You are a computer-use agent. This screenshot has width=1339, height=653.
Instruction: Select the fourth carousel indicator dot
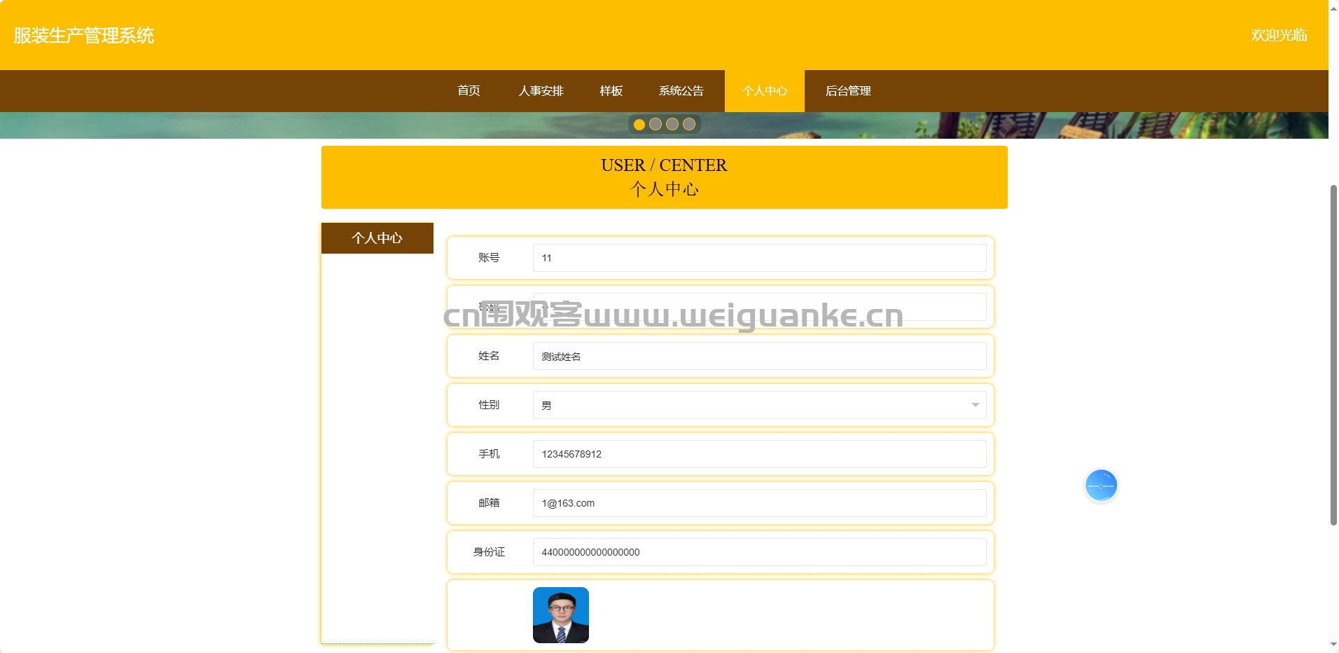coord(689,124)
